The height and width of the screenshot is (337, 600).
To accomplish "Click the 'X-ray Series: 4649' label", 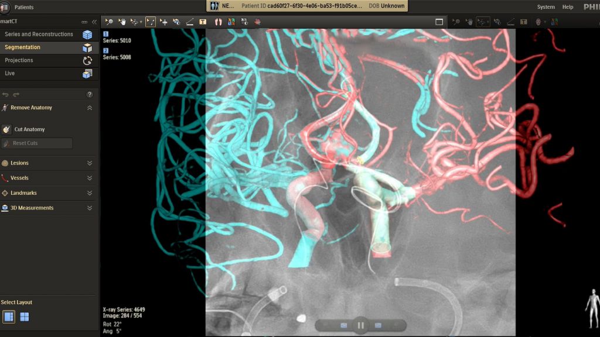I will point(124,310).
